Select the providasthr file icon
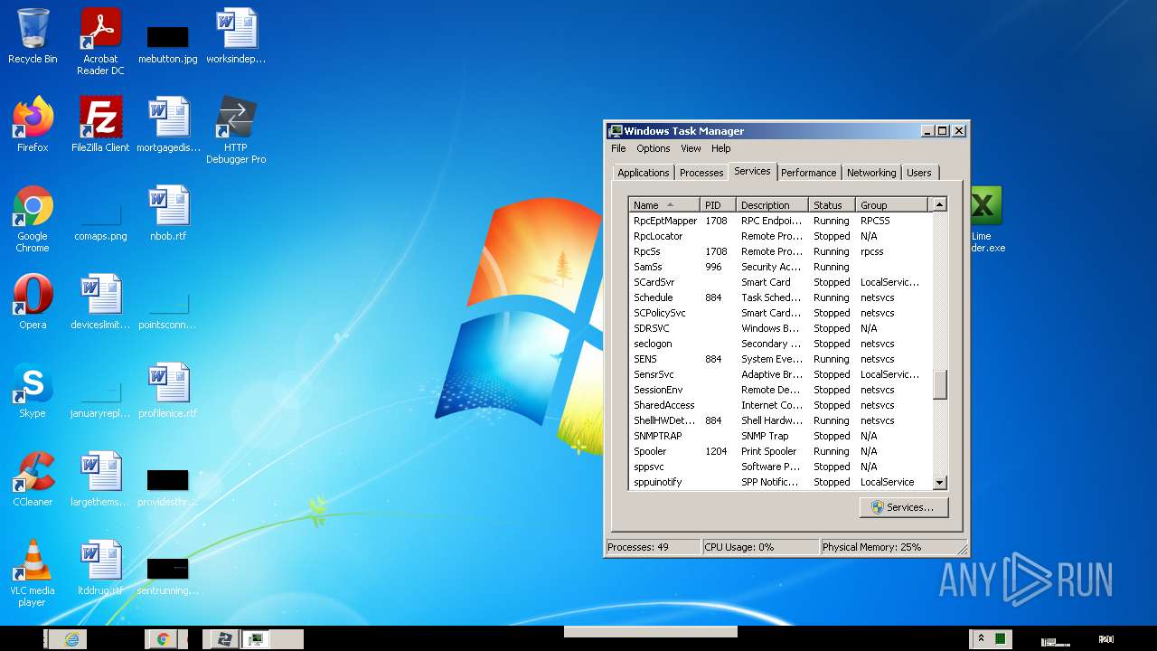 (168, 487)
